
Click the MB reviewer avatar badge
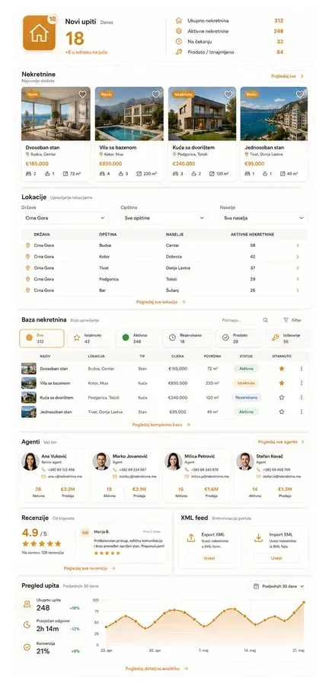(x=85, y=532)
